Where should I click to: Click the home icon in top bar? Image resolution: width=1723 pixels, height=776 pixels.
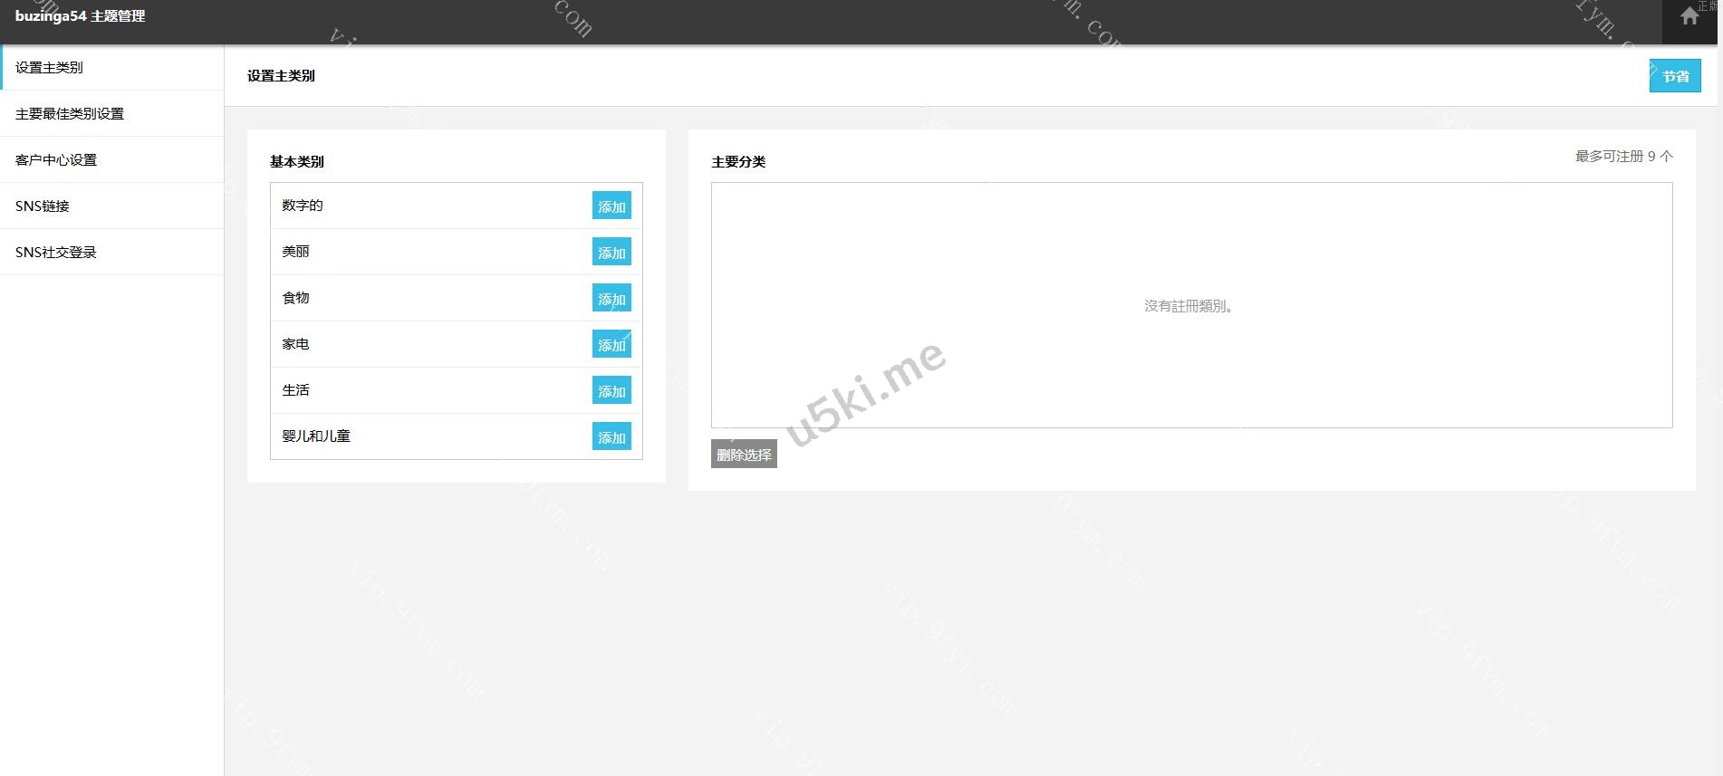point(1689,16)
